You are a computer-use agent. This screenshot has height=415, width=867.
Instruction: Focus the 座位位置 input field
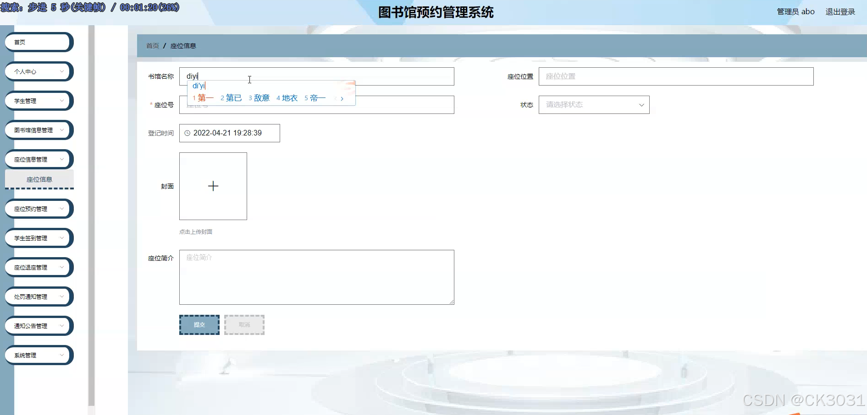click(676, 76)
